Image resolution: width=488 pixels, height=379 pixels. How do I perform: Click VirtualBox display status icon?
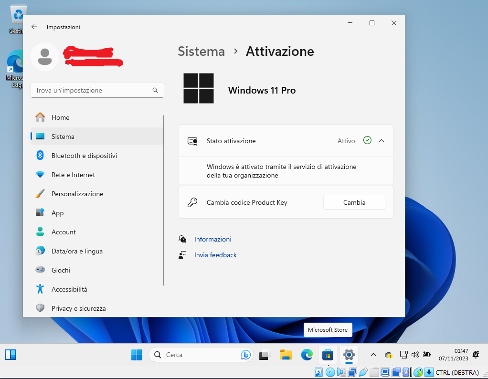click(385, 372)
